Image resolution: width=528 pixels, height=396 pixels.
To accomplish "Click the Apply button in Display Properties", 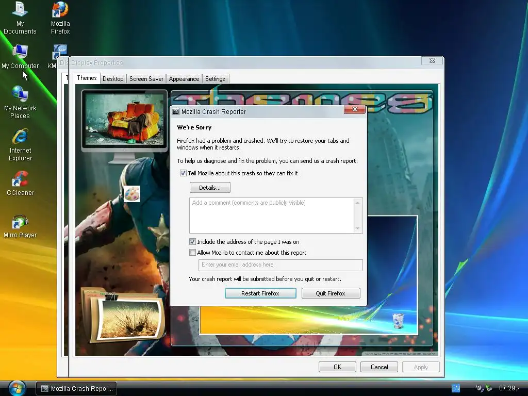I will (421, 367).
